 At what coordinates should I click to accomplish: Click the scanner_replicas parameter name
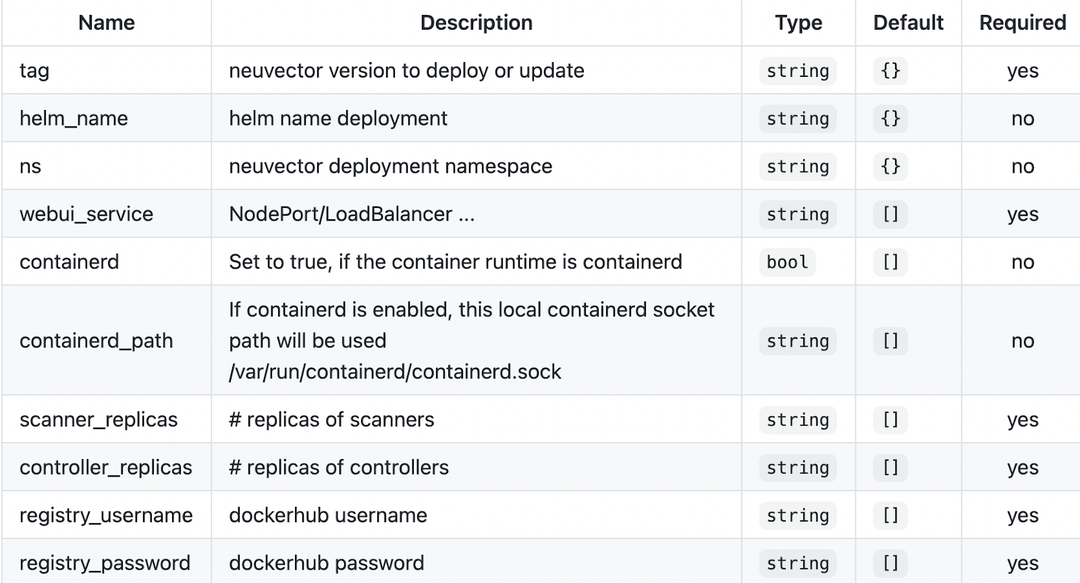99,420
